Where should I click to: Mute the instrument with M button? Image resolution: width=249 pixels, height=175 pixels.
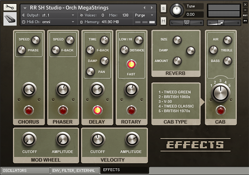163,21
